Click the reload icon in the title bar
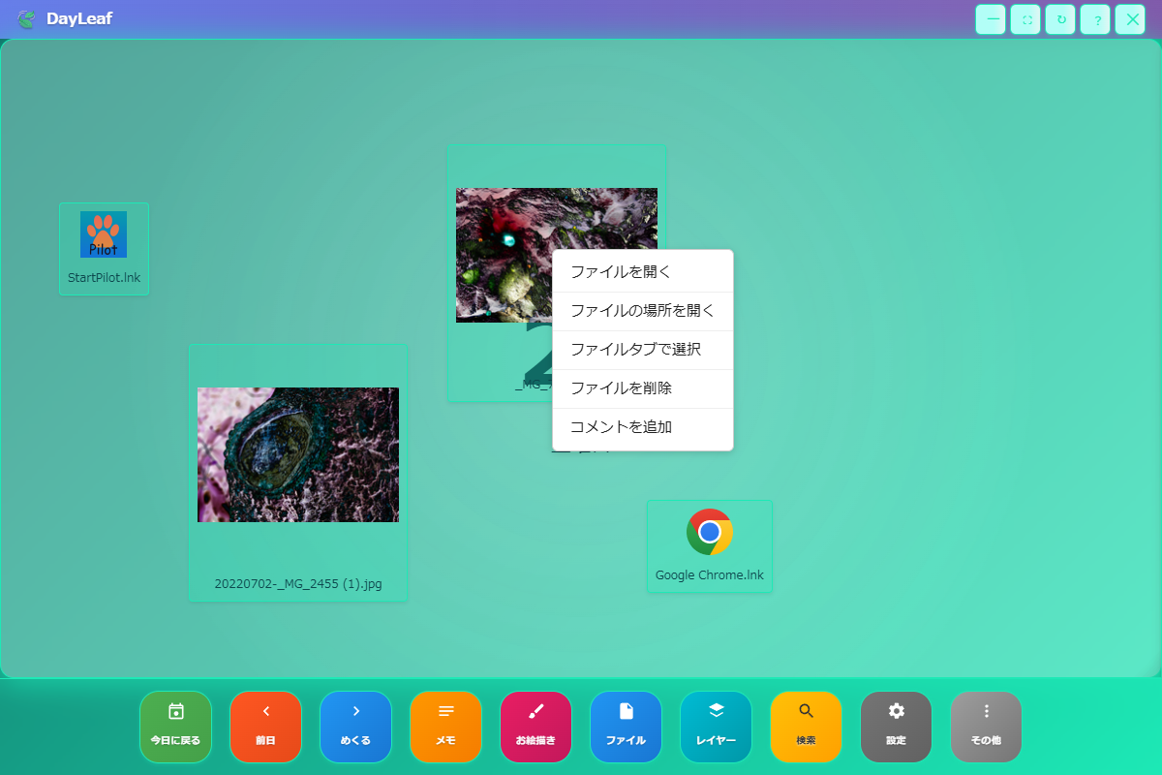This screenshot has height=775, width=1162. (1059, 19)
